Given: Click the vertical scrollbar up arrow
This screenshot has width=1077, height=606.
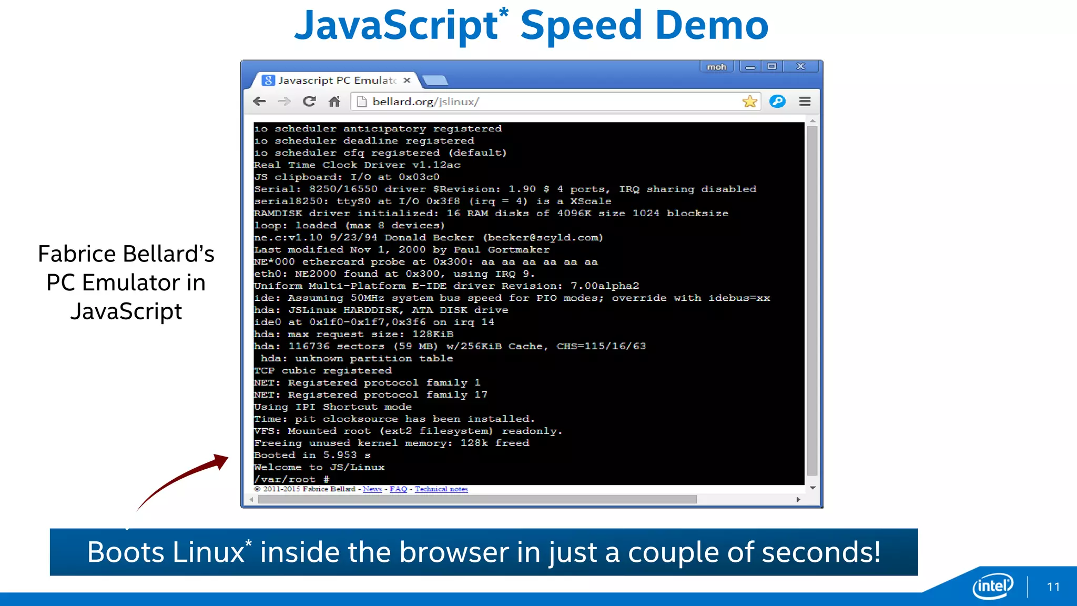Looking at the screenshot, I should [812, 121].
